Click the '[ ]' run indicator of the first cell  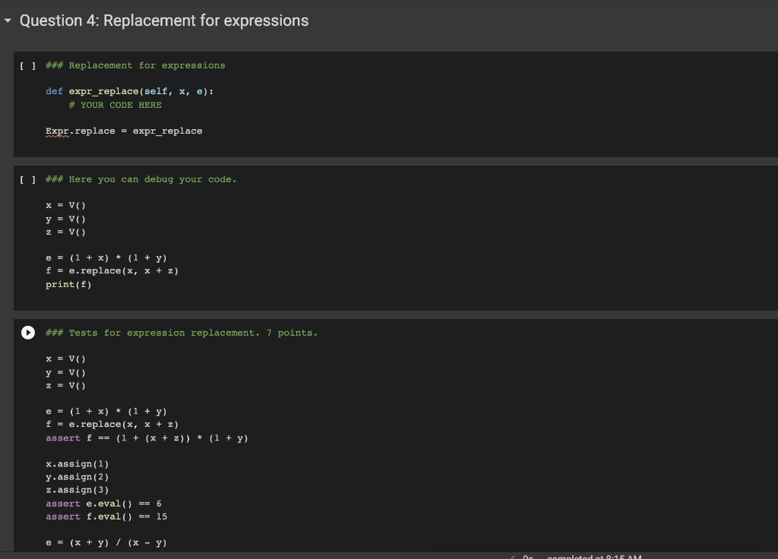click(27, 65)
